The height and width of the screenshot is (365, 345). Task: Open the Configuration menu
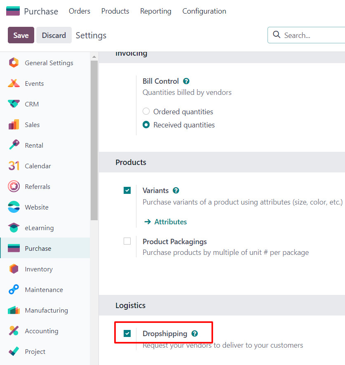point(204,11)
